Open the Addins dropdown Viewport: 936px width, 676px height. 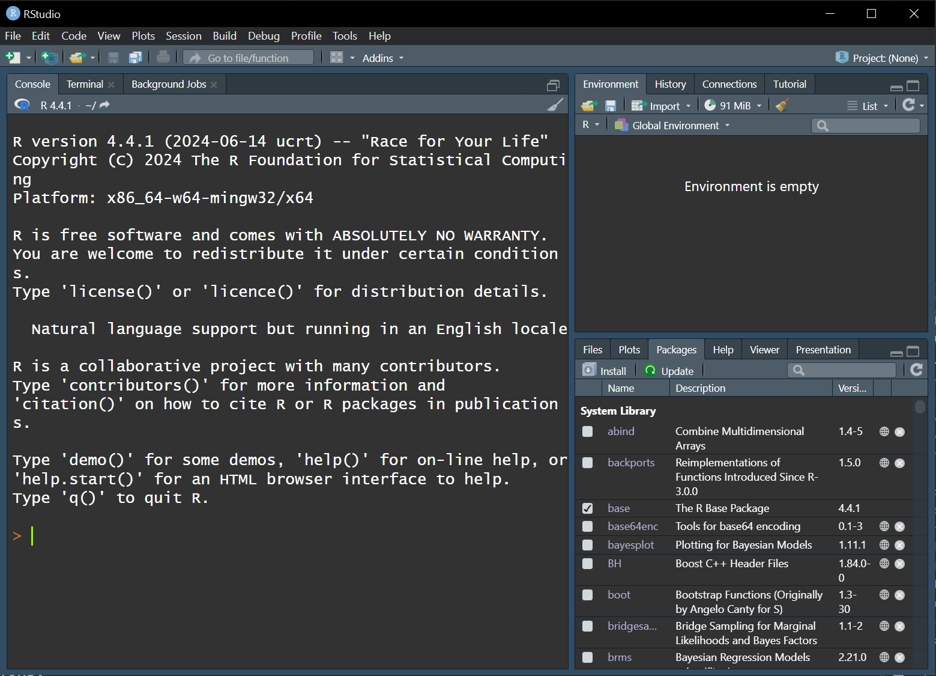coord(382,58)
